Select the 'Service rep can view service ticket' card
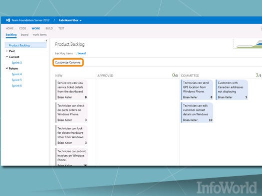 click(71, 90)
